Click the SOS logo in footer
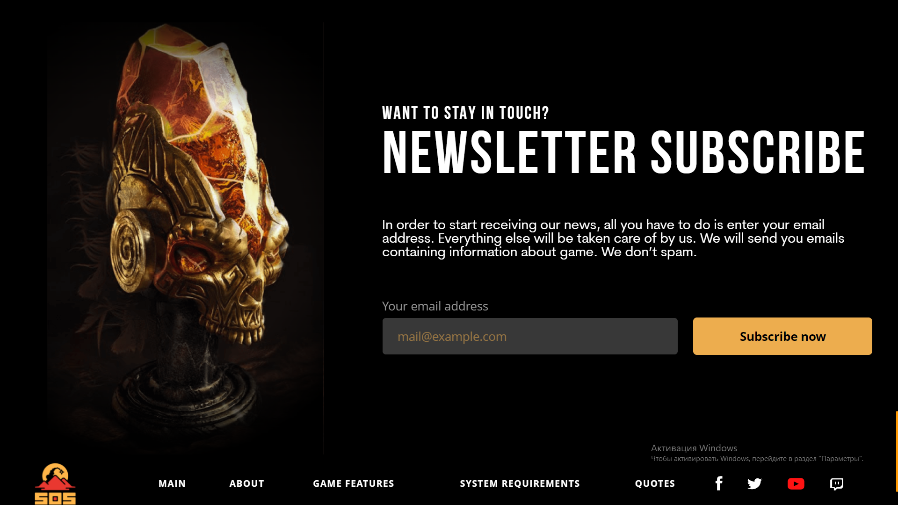898x505 pixels. [55, 483]
